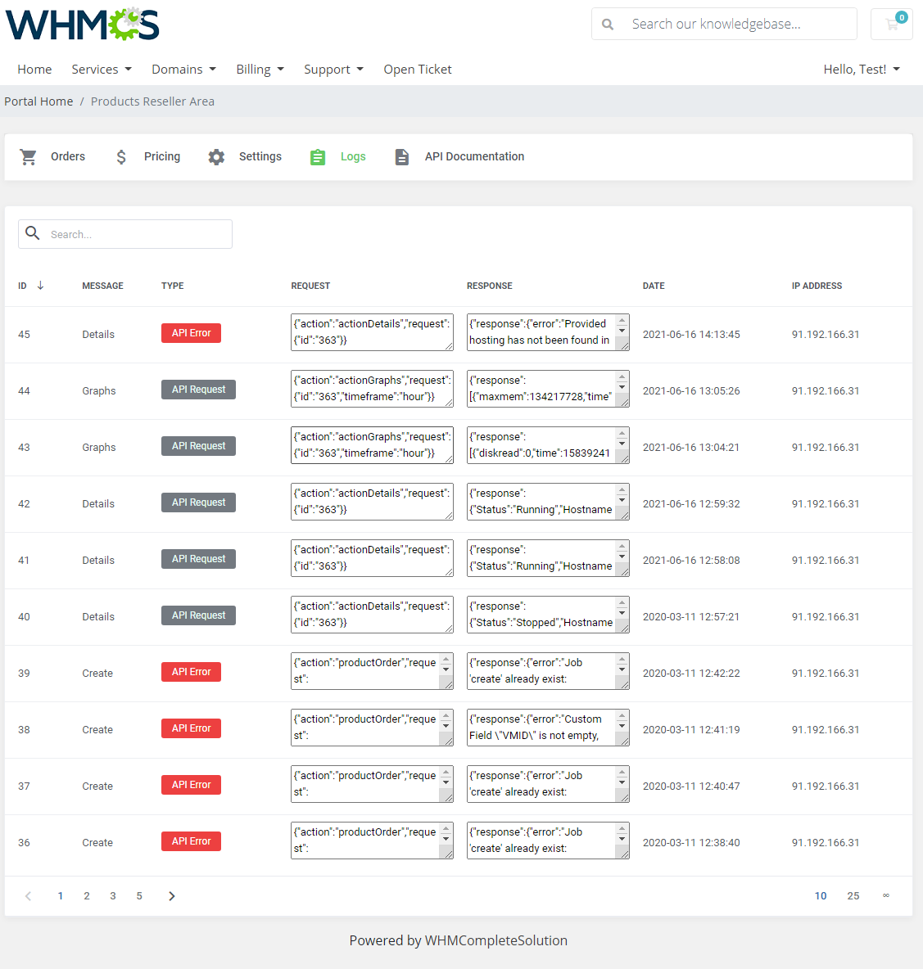
Task: Click the API Request badge of log 44
Action: pyautogui.click(x=198, y=390)
